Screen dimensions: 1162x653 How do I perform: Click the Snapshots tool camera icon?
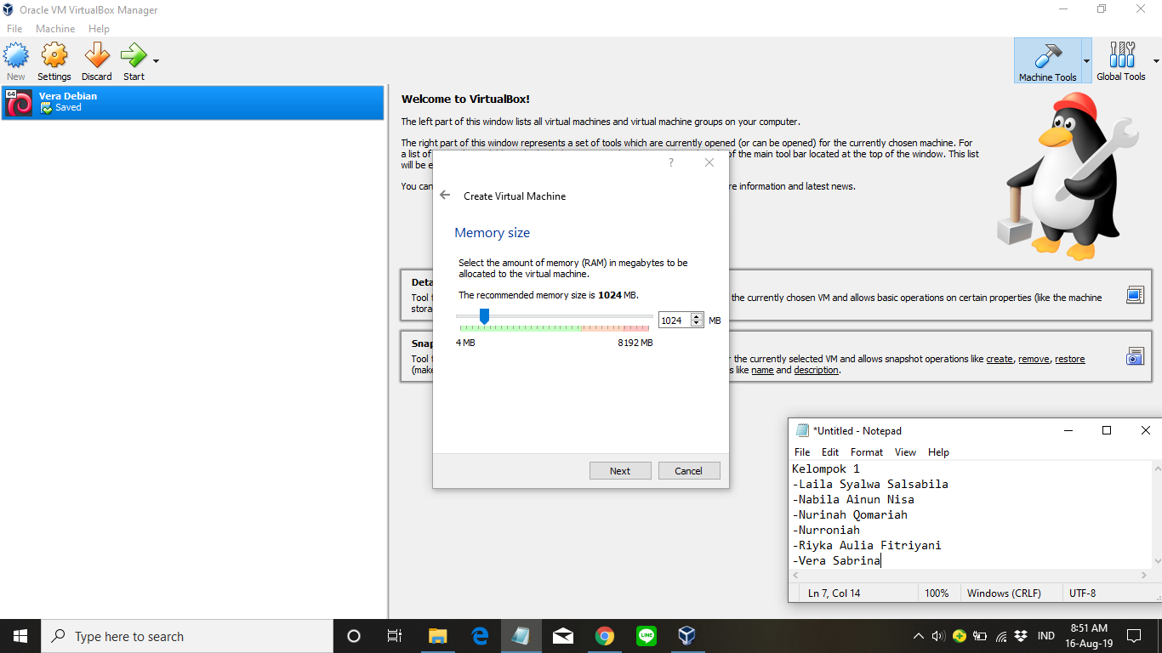point(1135,356)
